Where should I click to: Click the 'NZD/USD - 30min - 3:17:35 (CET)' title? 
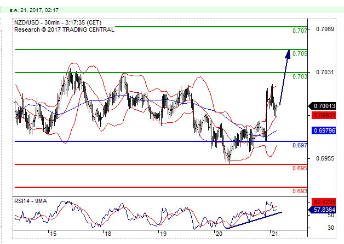coord(58,22)
